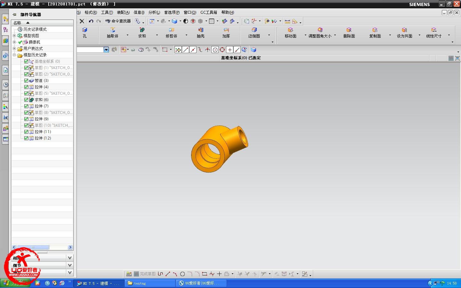
Task: Uncheck the 拉伸 (4) feature checkbox
Action: (26, 87)
